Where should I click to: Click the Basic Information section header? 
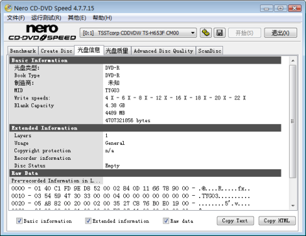[145, 60]
